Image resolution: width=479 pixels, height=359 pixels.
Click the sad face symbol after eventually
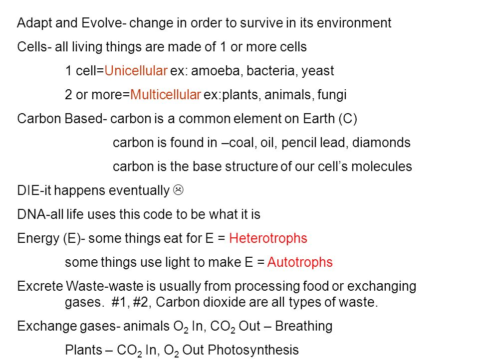point(179,190)
